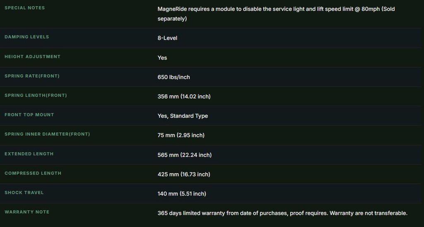Select the Shock Travel label
Screen dimensions: 424x227
pyautogui.click(x=24, y=192)
